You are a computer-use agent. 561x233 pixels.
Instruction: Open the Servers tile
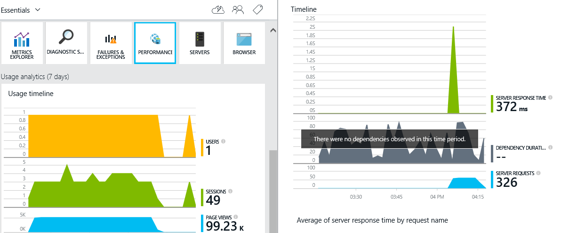[200, 43]
